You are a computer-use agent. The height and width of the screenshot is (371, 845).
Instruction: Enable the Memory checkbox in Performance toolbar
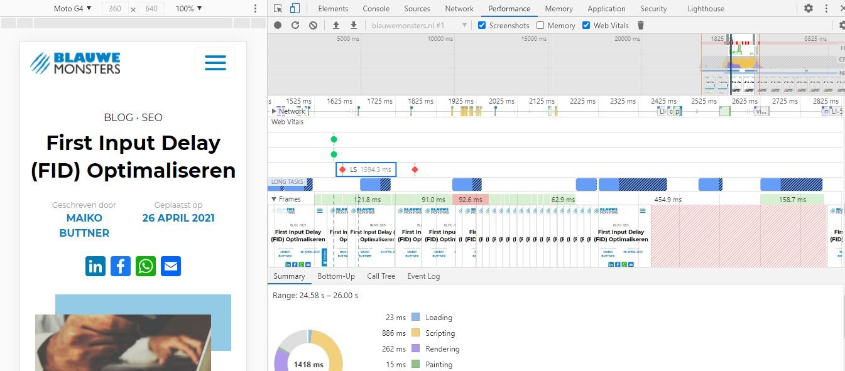540,25
